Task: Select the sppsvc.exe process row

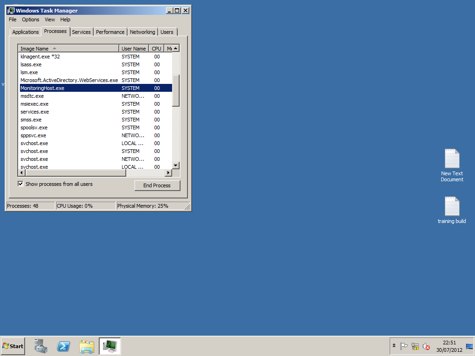Action: [x=95, y=135]
